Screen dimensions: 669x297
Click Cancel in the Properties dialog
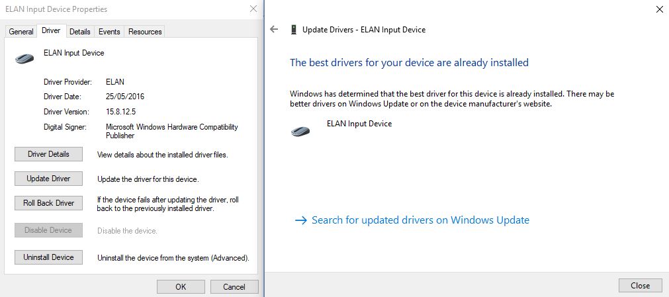pyautogui.click(x=234, y=287)
